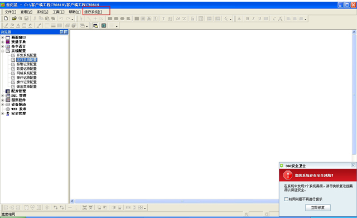The width and height of the screenshot is (357, 218).
Task: Click the Save floppy disk icon
Action: pyautogui.click(x=26, y=18)
